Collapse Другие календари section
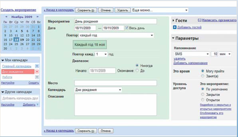 click(2, 92)
